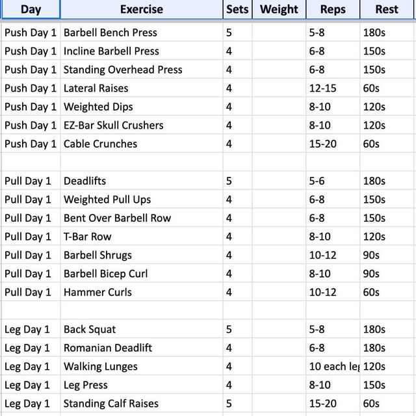Image resolution: width=416 pixels, height=416 pixels.
Task: Select the Hammer Curls cell
Action: pos(142,292)
